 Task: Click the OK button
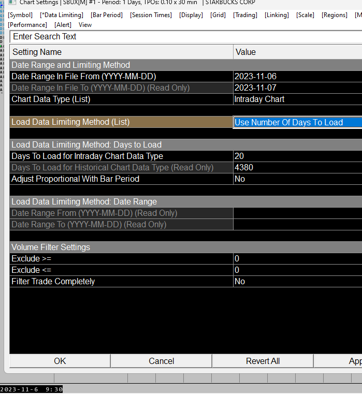[60, 361]
